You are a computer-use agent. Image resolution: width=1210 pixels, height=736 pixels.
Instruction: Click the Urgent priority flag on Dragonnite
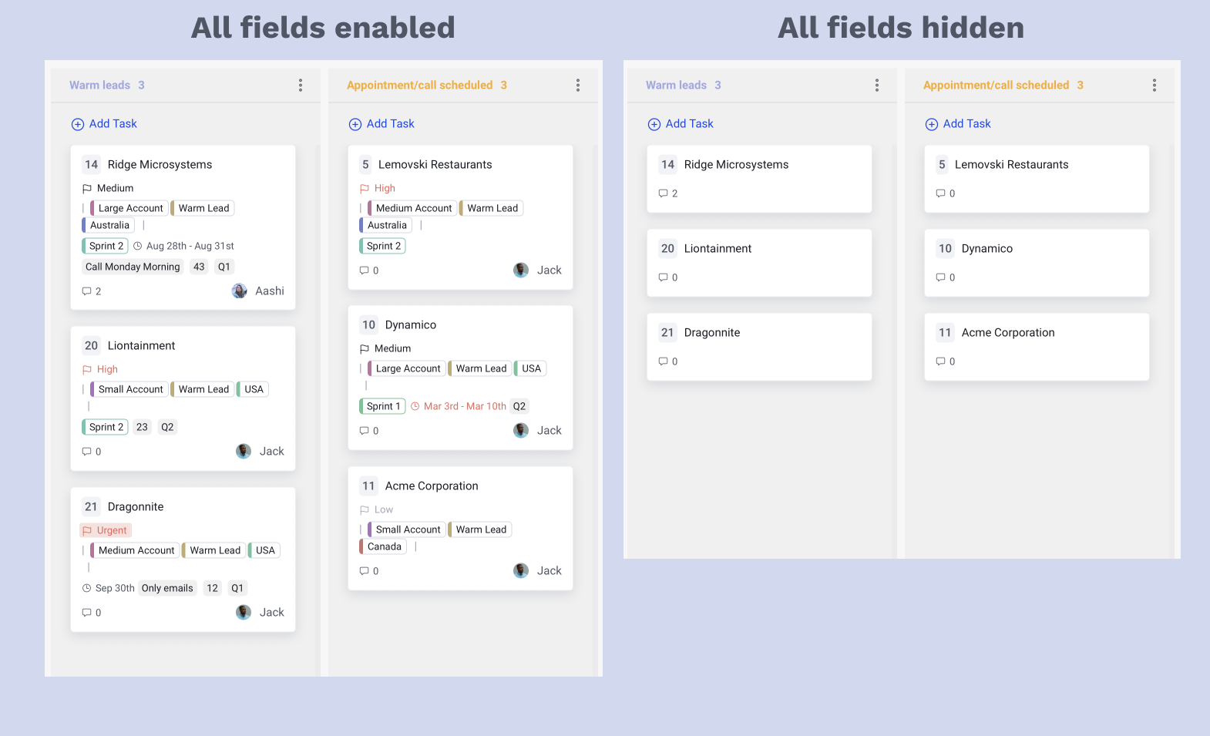(87, 530)
